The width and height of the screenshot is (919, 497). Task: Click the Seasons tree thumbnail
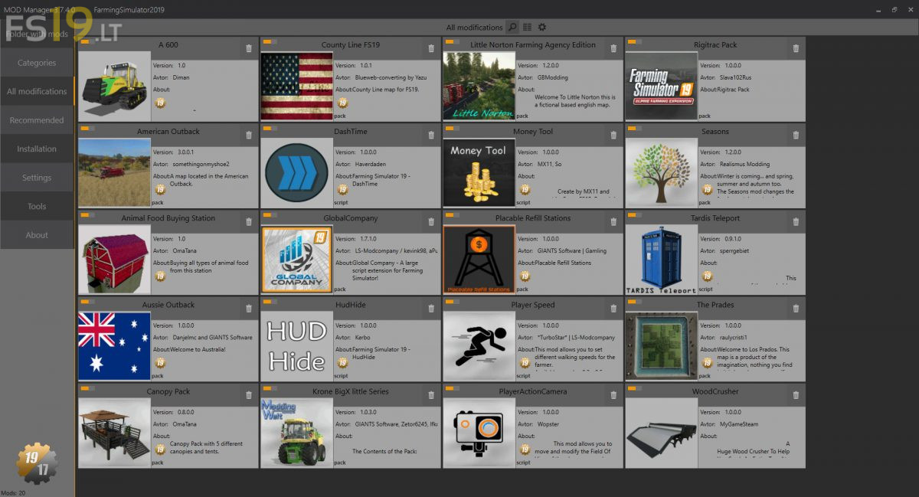tap(661, 172)
